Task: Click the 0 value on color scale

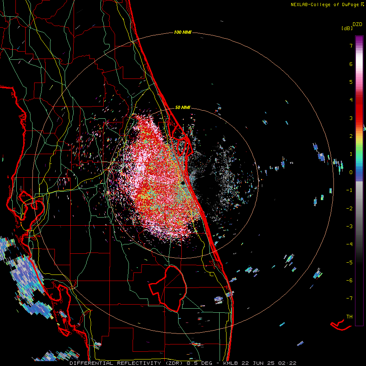Action: [351, 172]
